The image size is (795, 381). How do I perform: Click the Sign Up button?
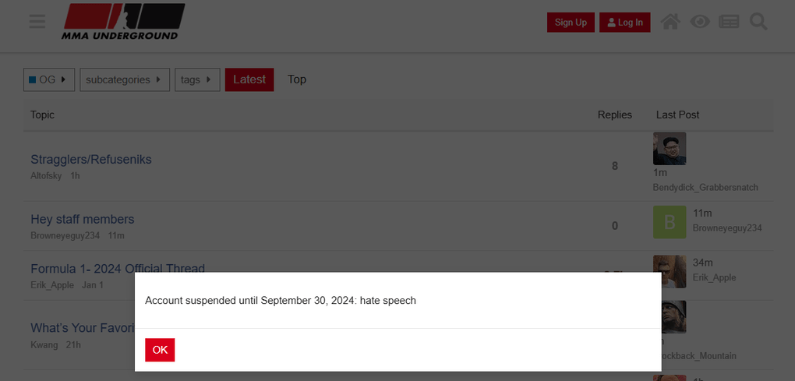point(571,23)
